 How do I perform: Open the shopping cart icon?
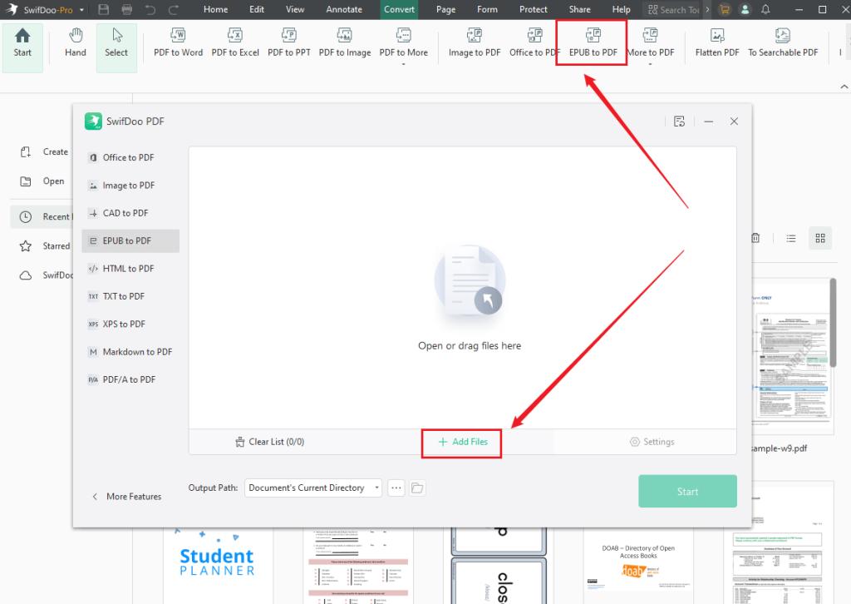coord(724,10)
